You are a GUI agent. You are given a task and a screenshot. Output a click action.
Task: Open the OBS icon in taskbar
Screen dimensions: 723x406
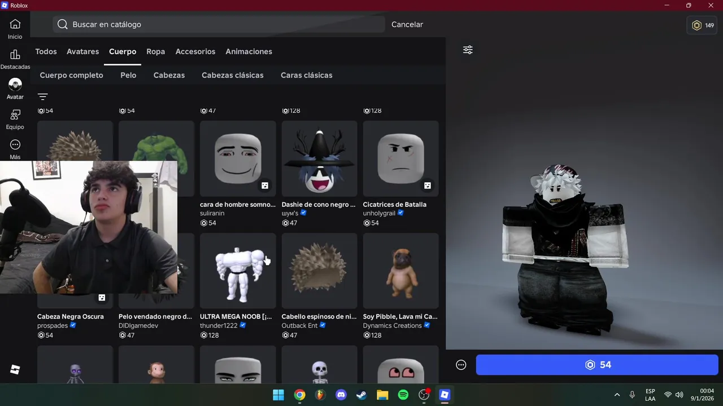pos(424,395)
